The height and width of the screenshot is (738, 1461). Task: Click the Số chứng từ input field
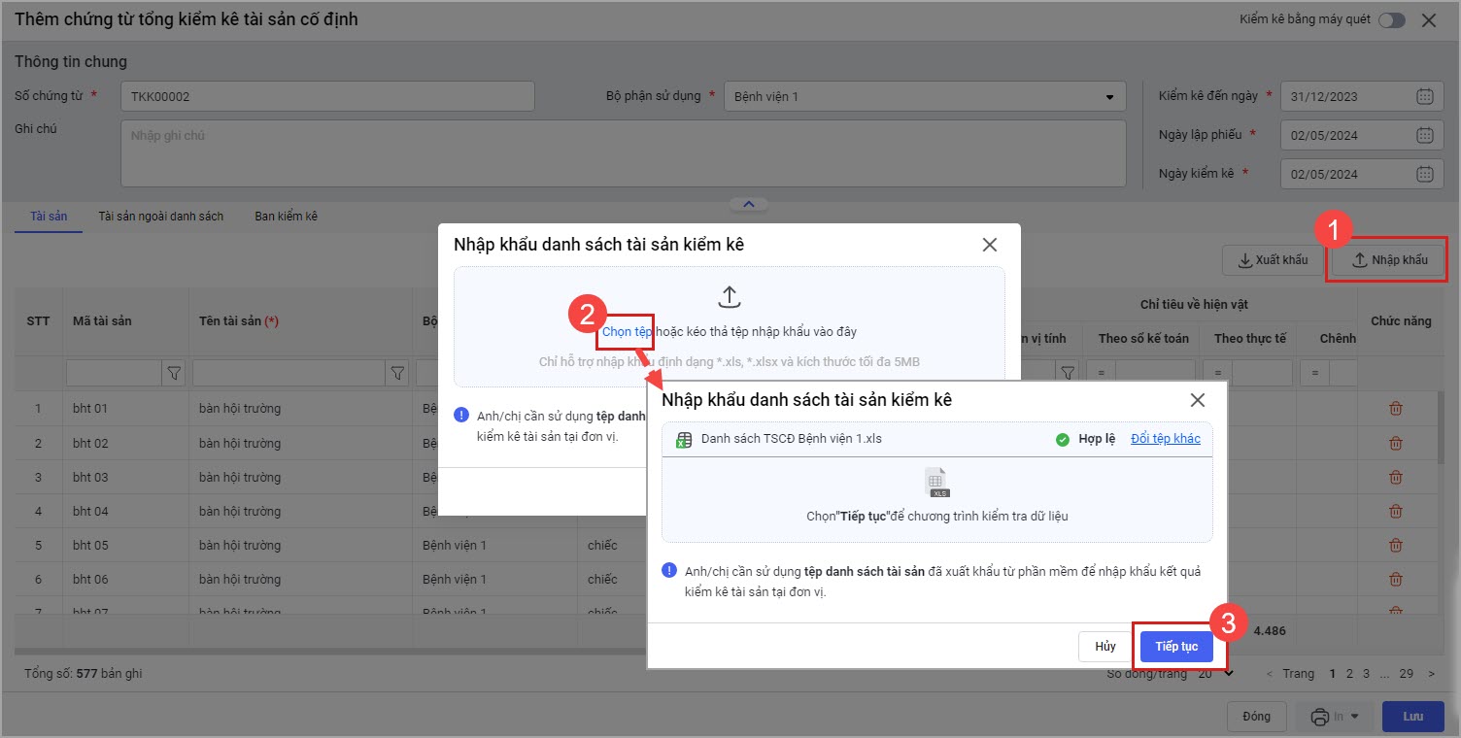[327, 96]
